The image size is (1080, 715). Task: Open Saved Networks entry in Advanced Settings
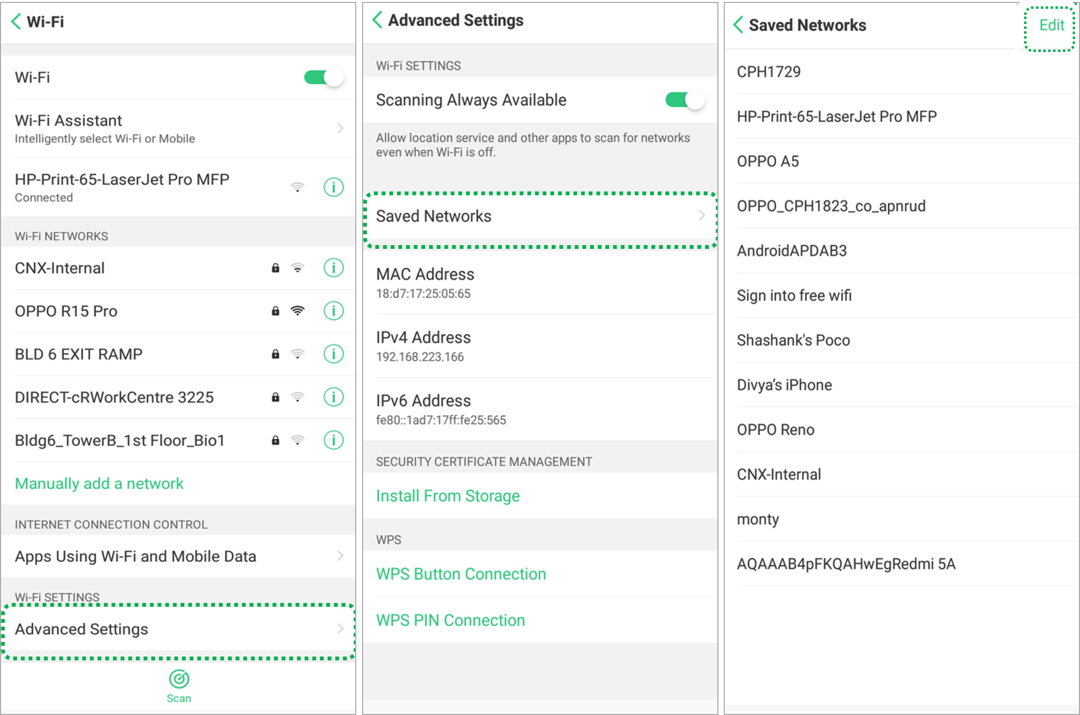pos(540,216)
